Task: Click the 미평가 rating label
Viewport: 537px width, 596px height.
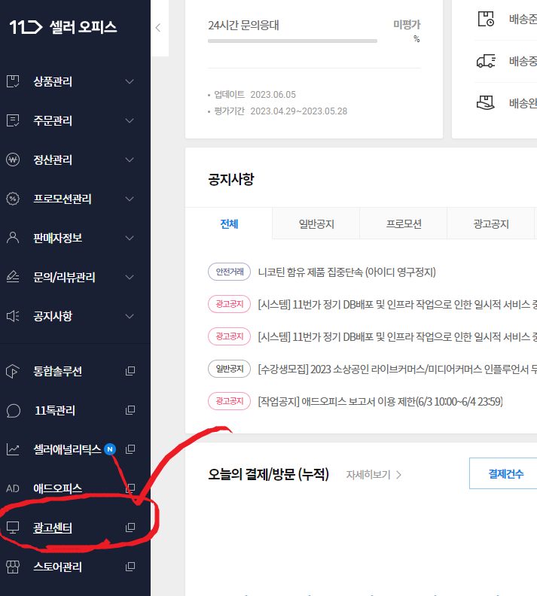Action: click(x=407, y=25)
